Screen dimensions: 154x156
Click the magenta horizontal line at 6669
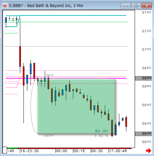[66, 78]
